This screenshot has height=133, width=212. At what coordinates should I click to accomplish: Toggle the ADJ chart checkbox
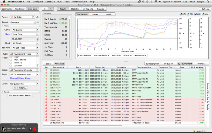point(196,14)
